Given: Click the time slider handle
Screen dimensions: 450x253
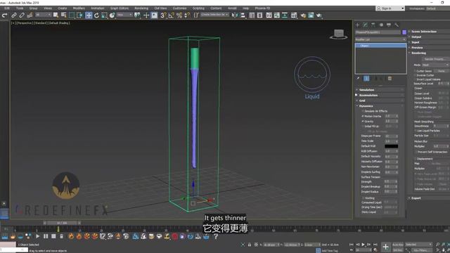Looking at the screenshot, I should click(62, 223).
